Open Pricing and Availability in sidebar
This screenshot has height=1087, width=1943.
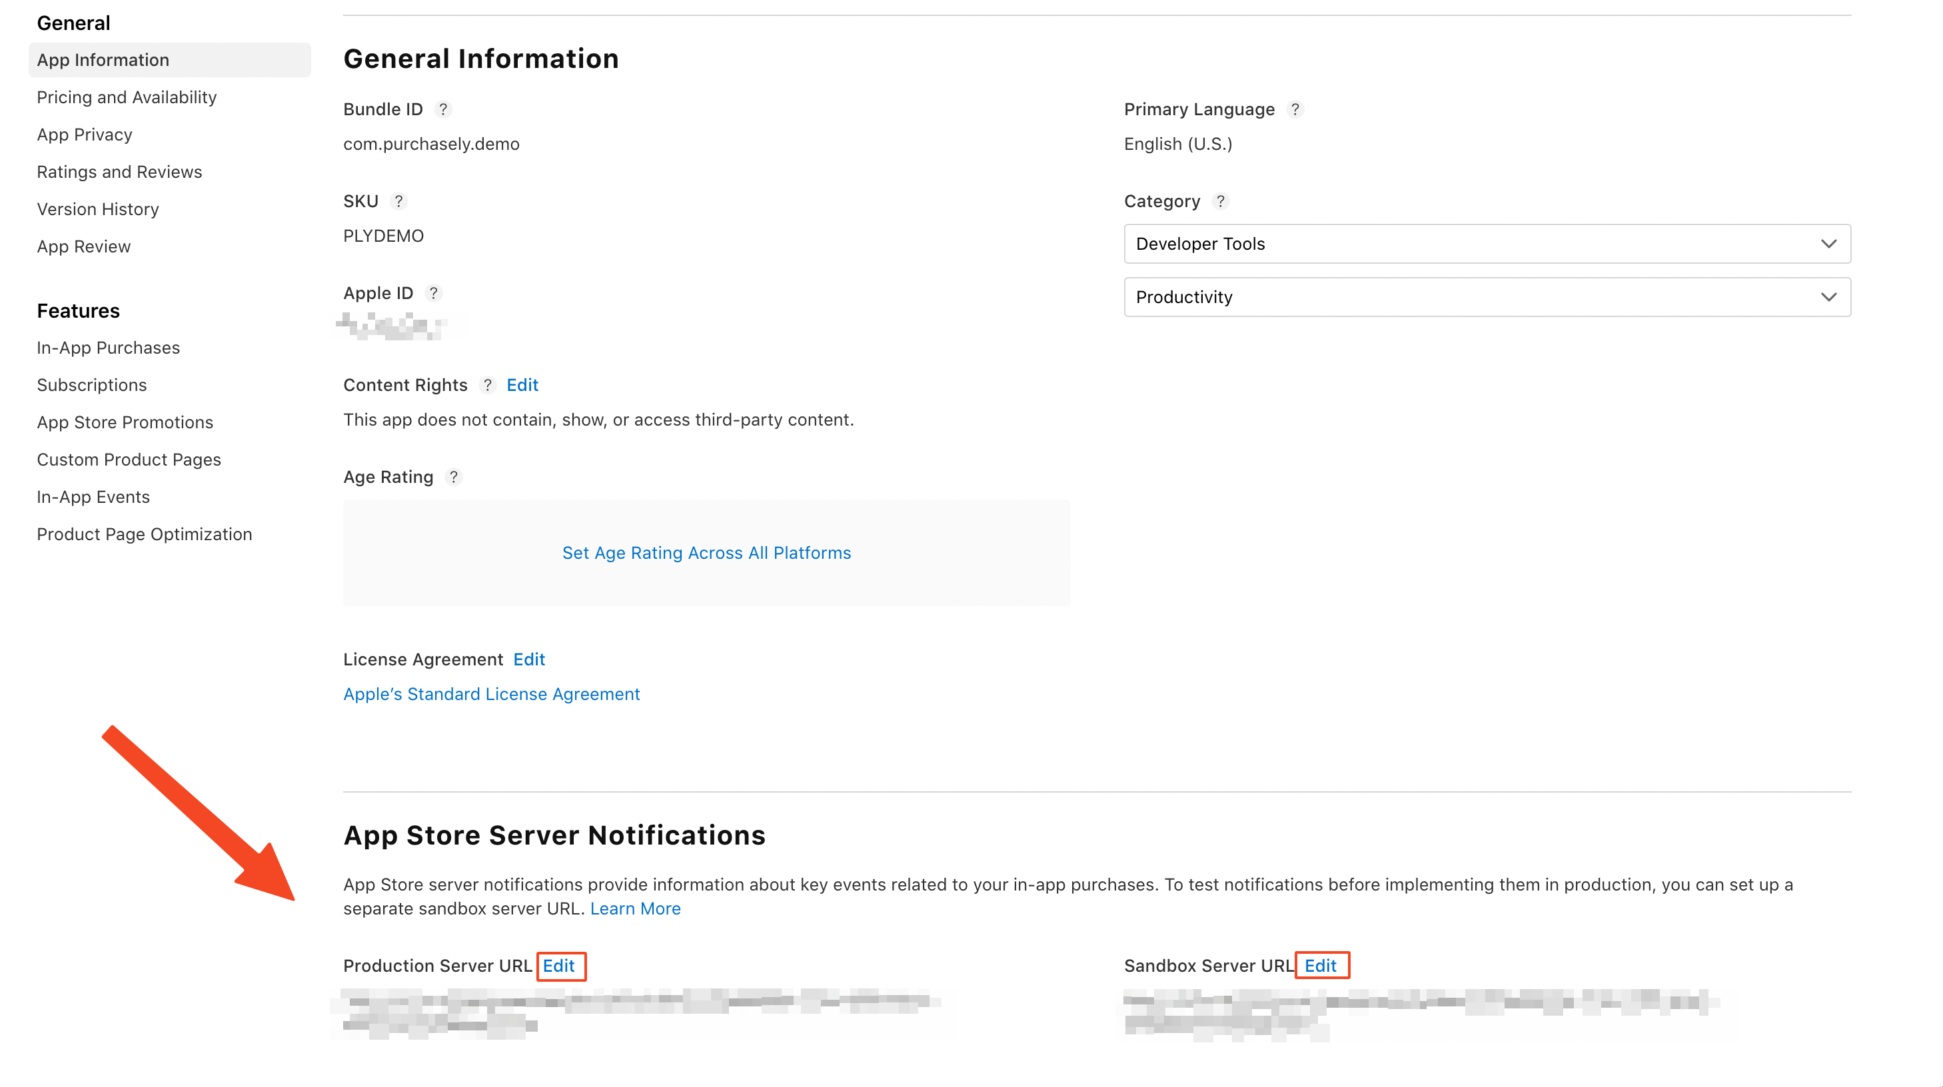coord(127,97)
